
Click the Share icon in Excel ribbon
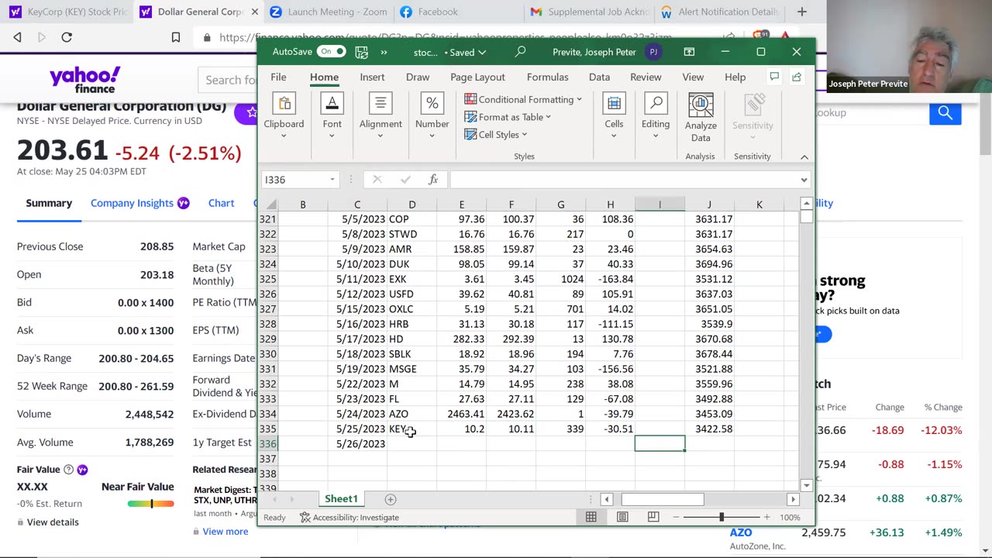pos(797,77)
